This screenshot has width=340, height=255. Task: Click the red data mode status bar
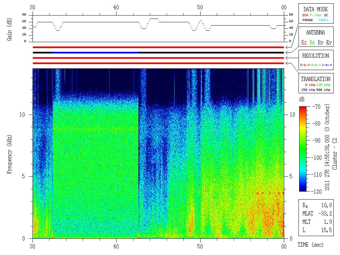158,47
